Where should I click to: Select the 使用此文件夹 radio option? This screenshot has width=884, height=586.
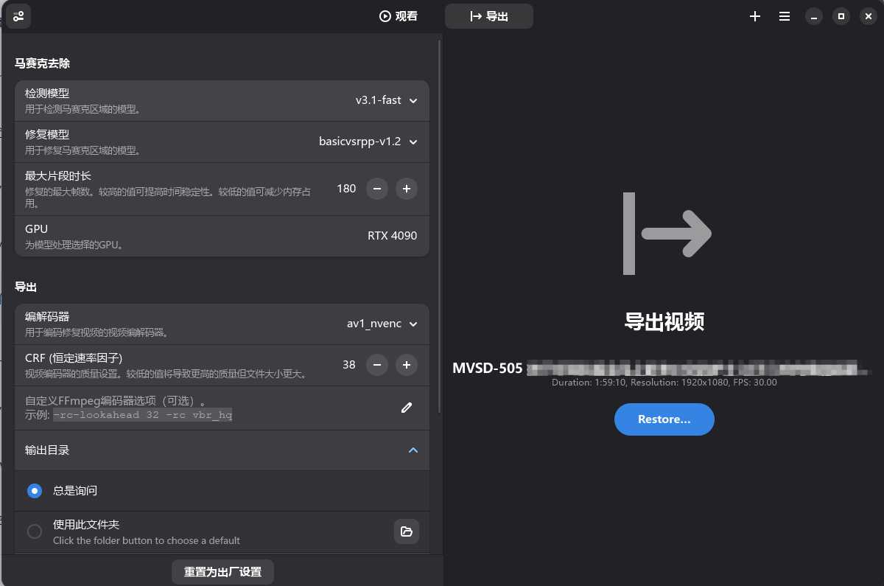[x=35, y=531]
